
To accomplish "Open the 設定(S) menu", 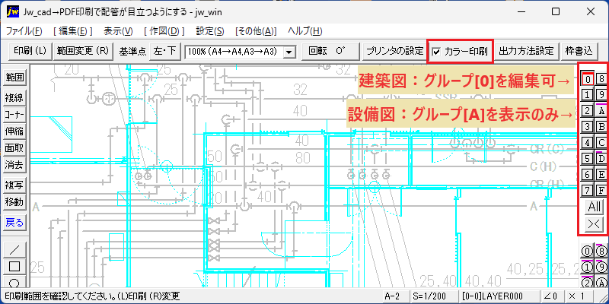I will (x=210, y=31).
